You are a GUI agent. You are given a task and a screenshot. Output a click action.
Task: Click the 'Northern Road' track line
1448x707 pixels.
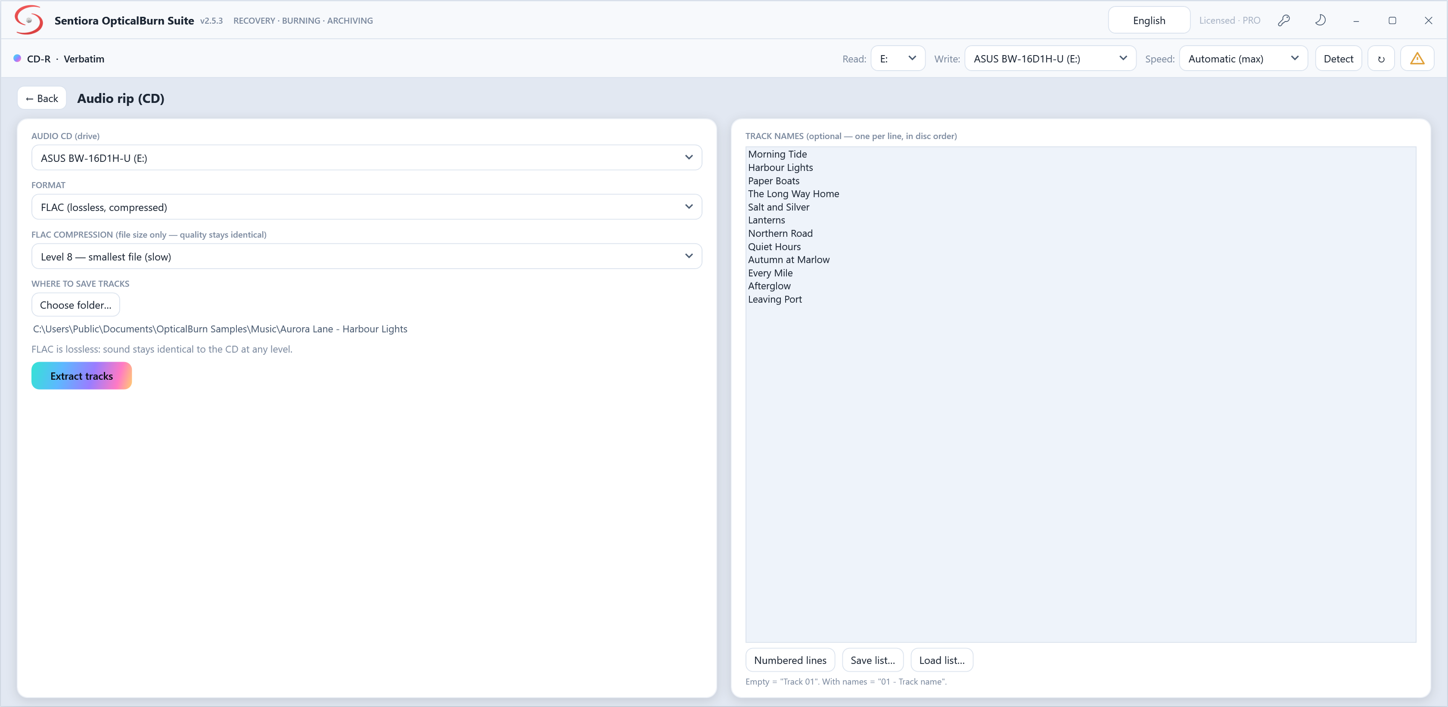click(x=780, y=233)
